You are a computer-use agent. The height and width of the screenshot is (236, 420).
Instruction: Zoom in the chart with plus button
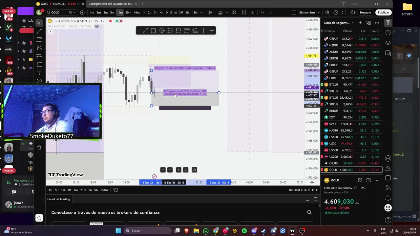point(170,170)
